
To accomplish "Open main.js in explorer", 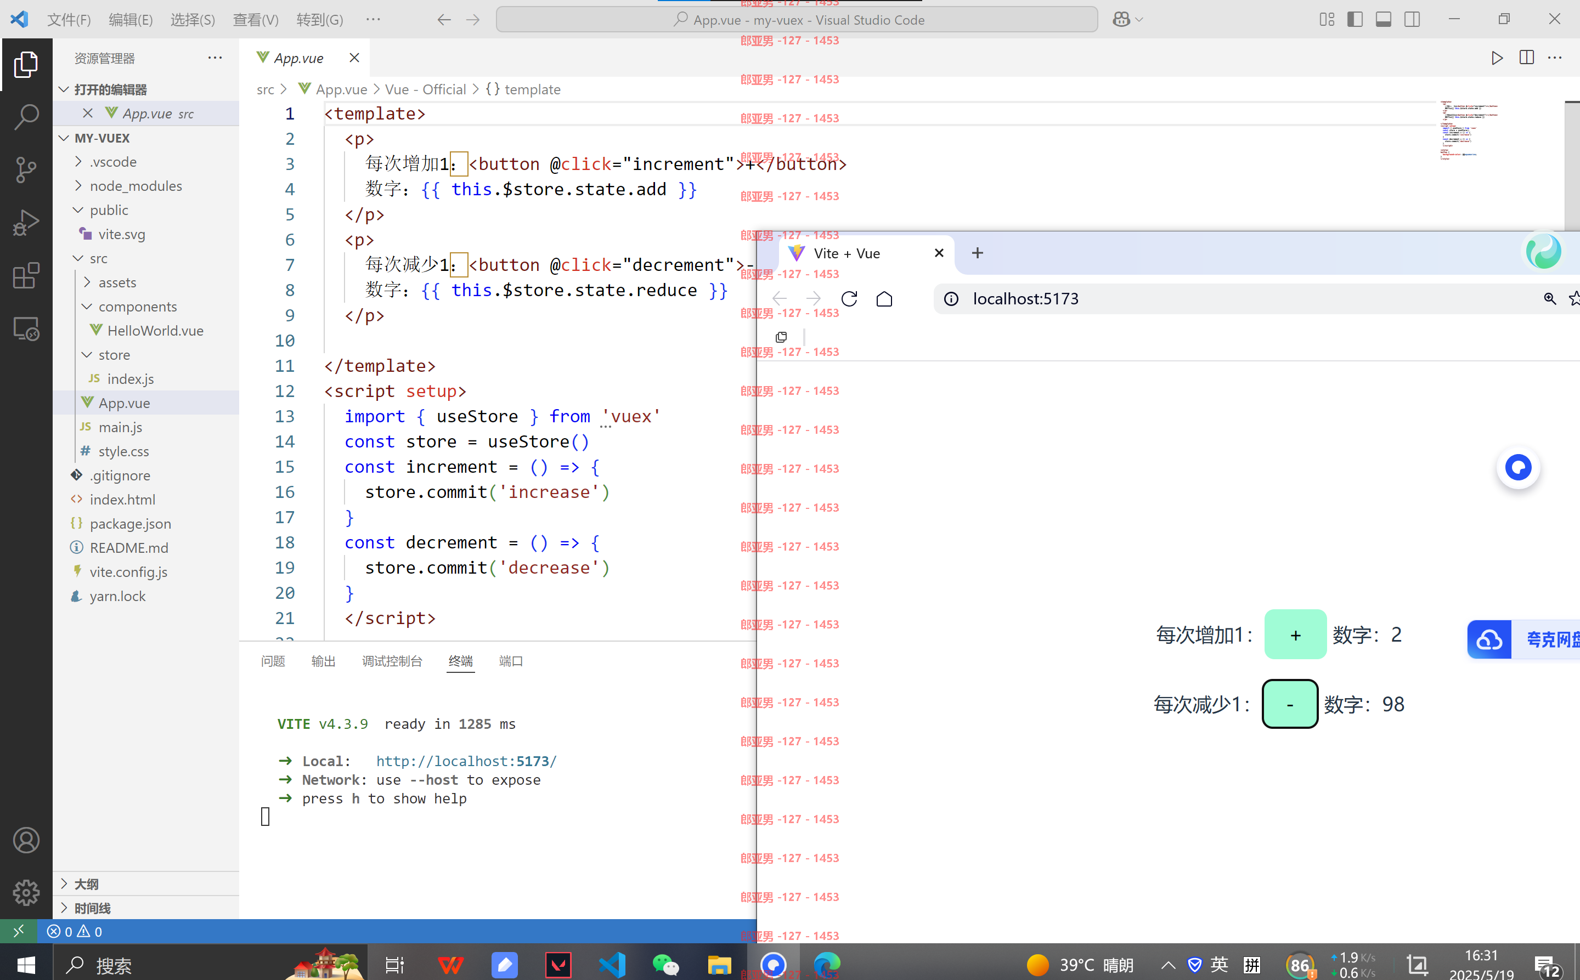I will 146,427.
